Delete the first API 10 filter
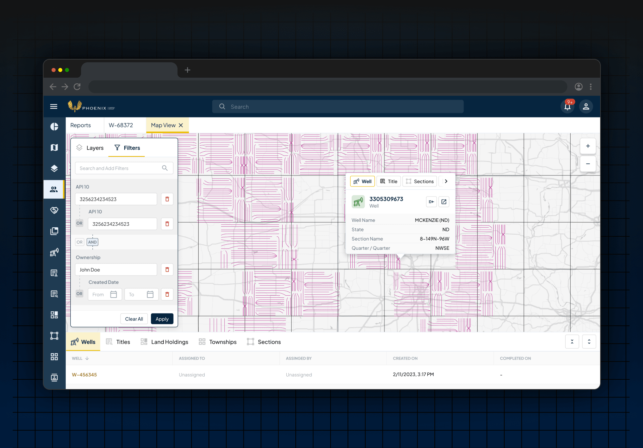This screenshot has width=643, height=448. click(x=167, y=199)
